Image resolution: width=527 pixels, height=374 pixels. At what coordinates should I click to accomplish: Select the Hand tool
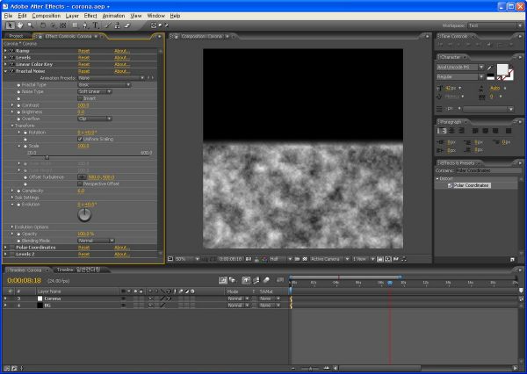(20, 25)
